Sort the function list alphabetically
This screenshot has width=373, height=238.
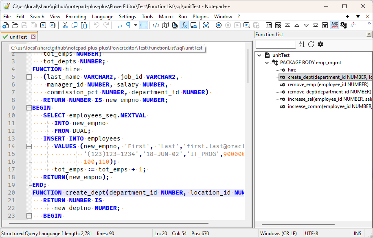click(x=302, y=44)
